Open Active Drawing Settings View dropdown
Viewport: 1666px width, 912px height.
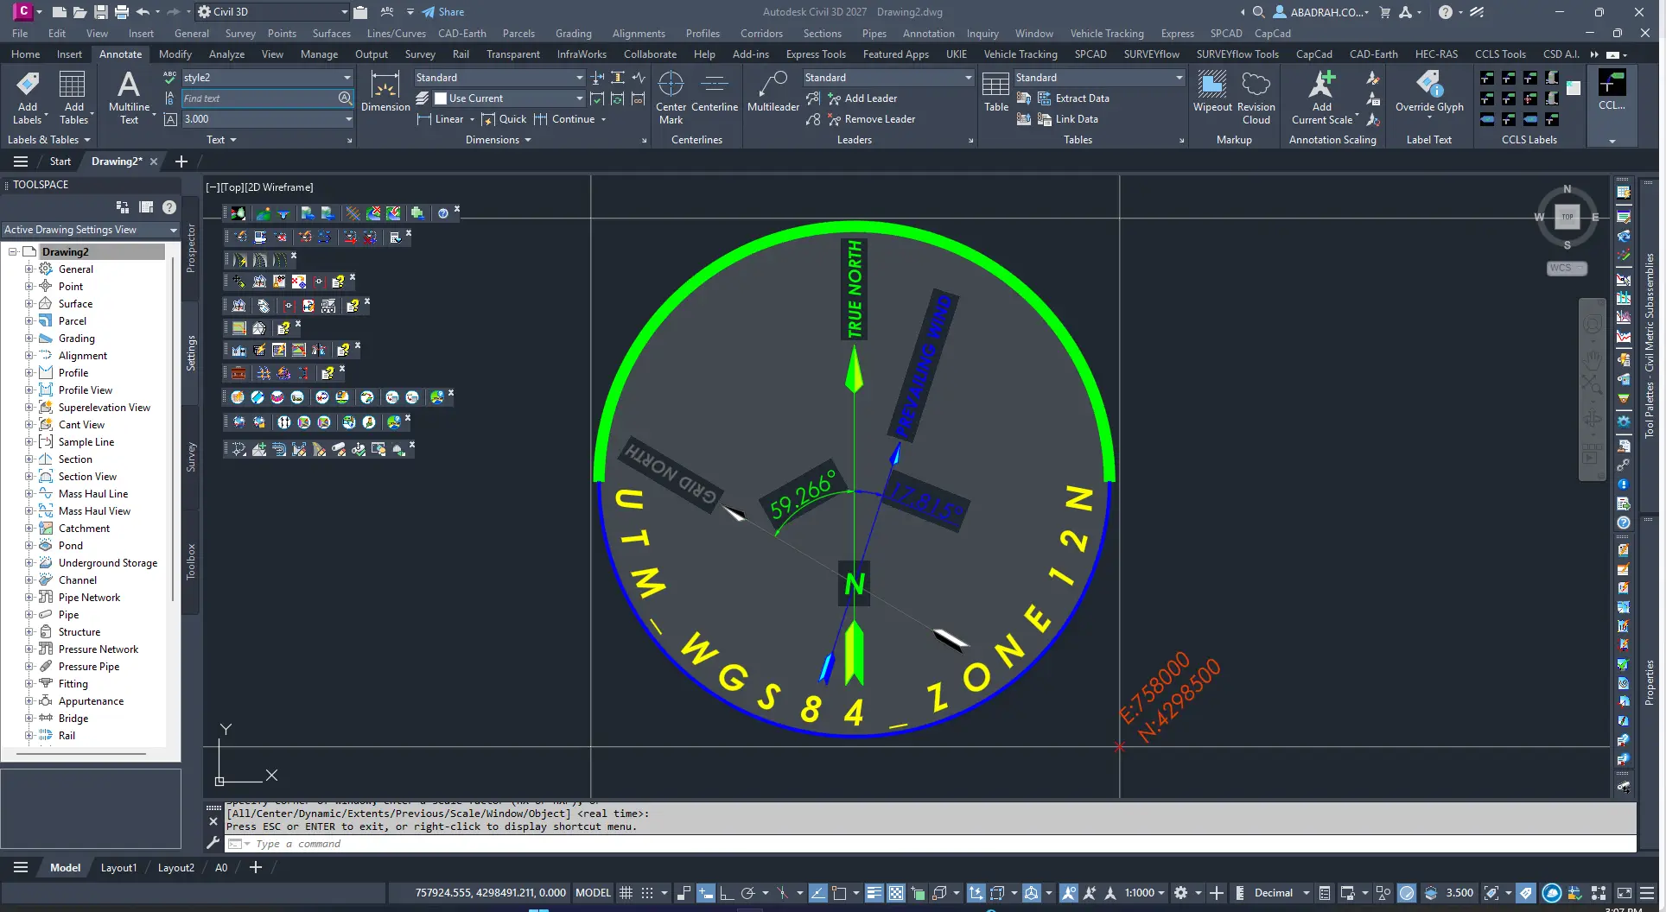tap(174, 230)
